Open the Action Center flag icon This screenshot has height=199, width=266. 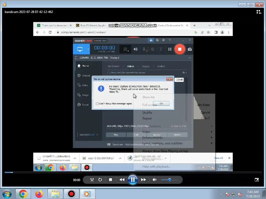click(227, 194)
